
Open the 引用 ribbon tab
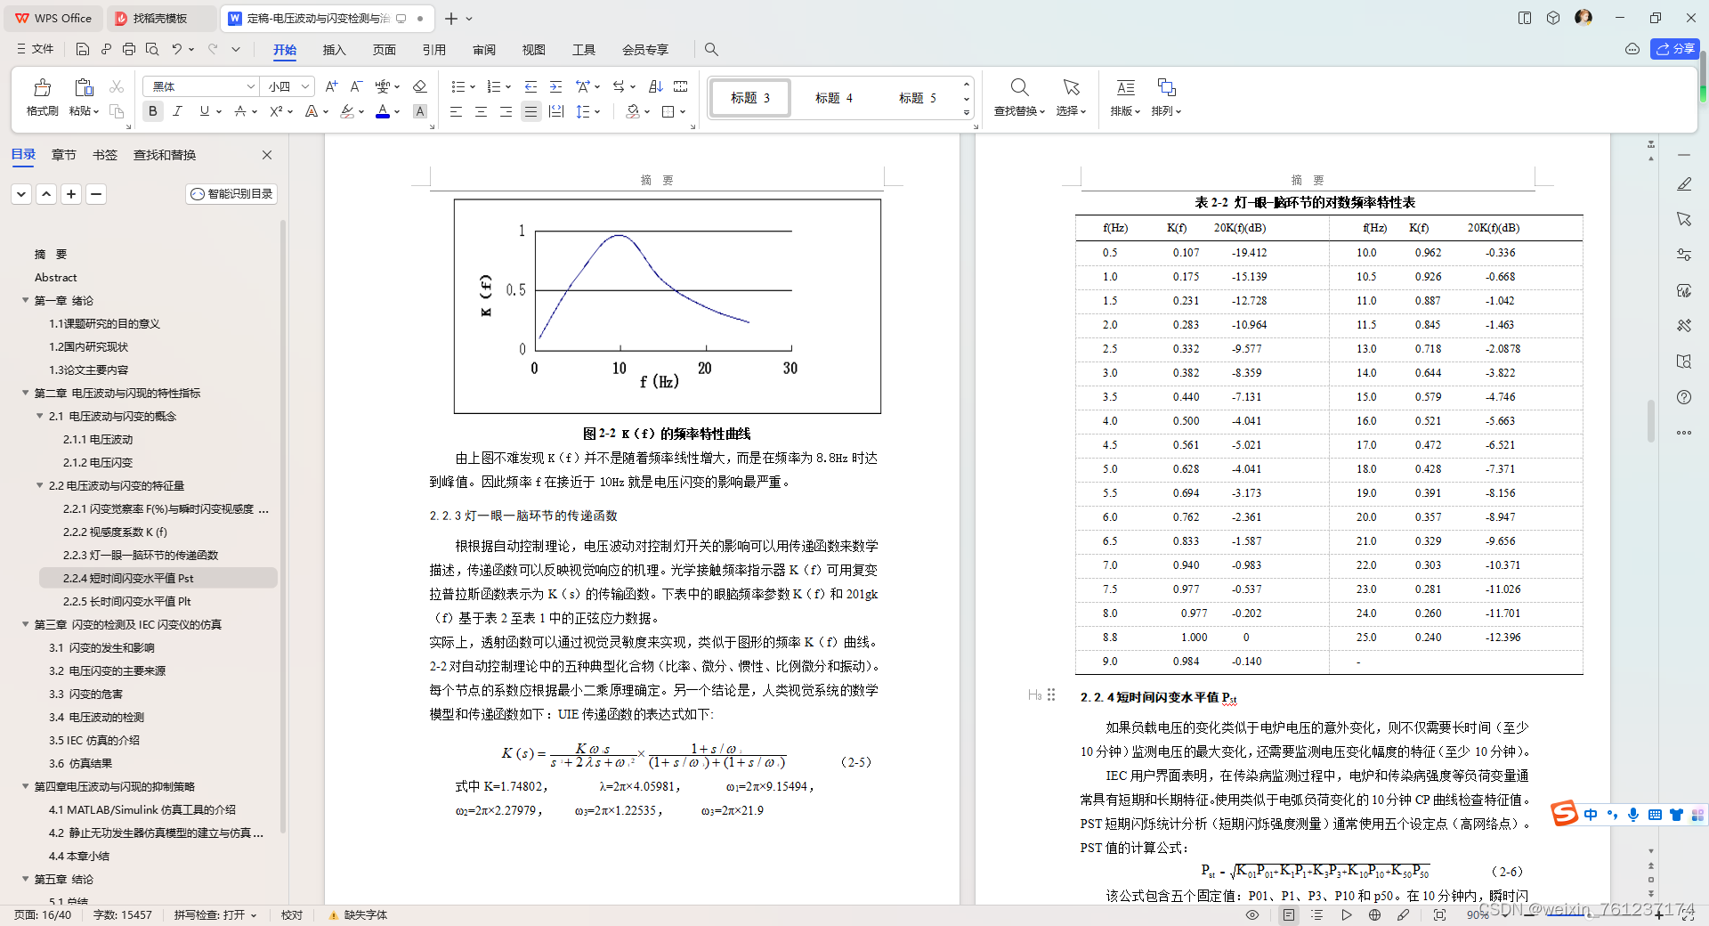433,49
